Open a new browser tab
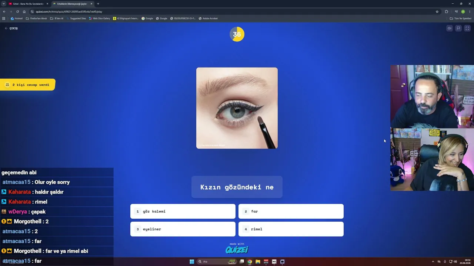474x266 pixels. pyautogui.click(x=98, y=4)
